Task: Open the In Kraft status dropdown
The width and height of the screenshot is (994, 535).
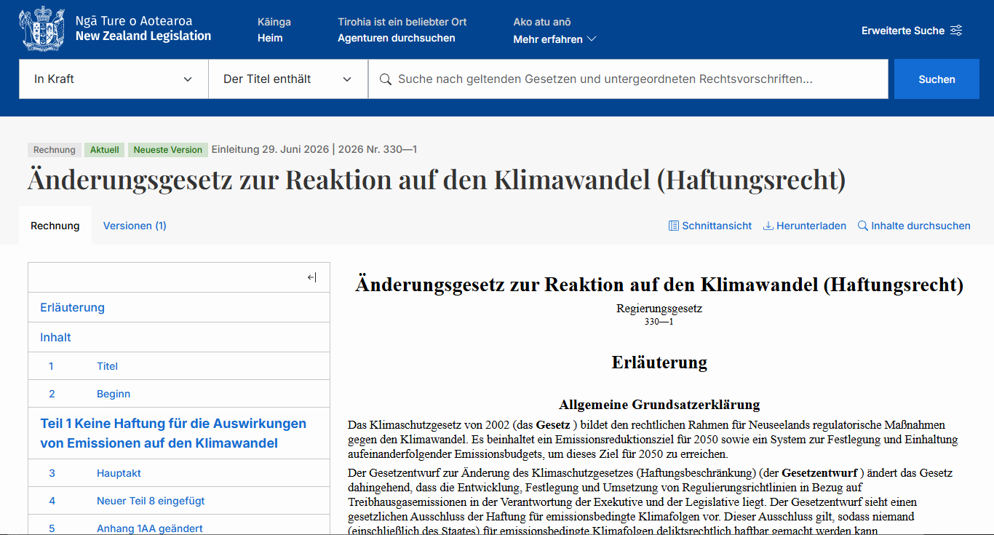Action: coord(114,79)
